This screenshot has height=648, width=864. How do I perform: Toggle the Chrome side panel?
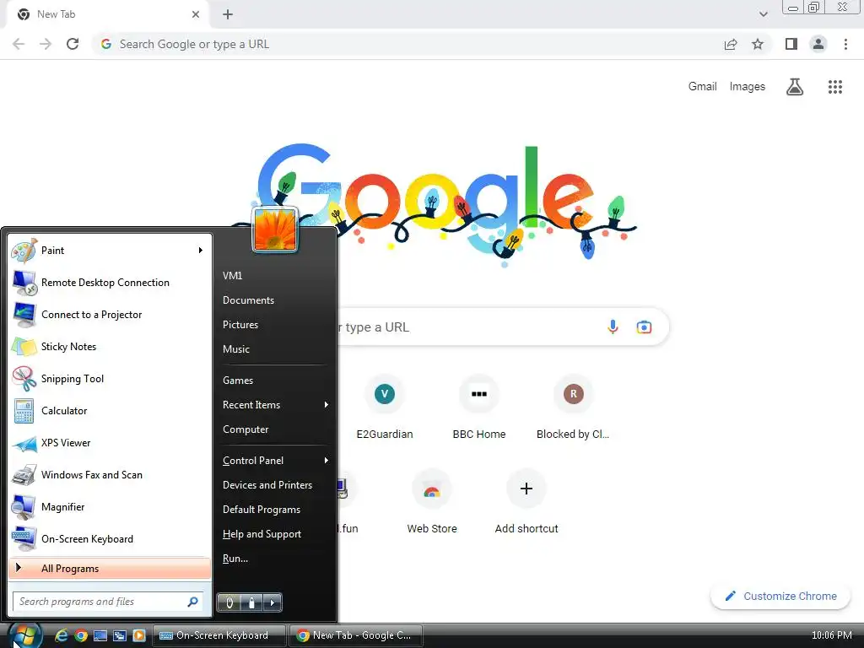(x=791, y=44)
